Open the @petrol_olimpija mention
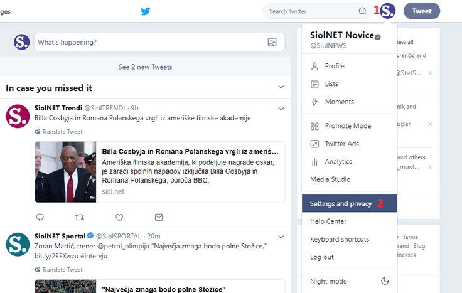 [x=123, y=246]
